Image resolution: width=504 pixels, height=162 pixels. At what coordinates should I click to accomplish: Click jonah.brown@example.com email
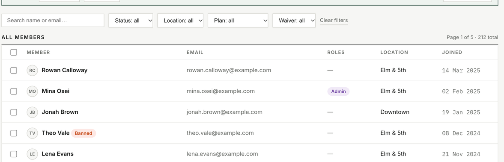coord(225,112)
